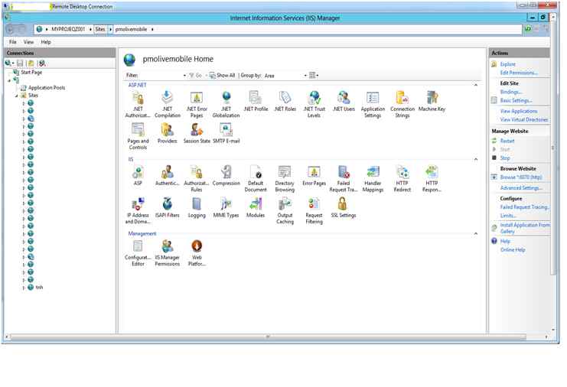The height and width of the screenshot is (387, 567).
Task: Open IIS Manager Permissions feature
Action: click(x=167, y=253)
